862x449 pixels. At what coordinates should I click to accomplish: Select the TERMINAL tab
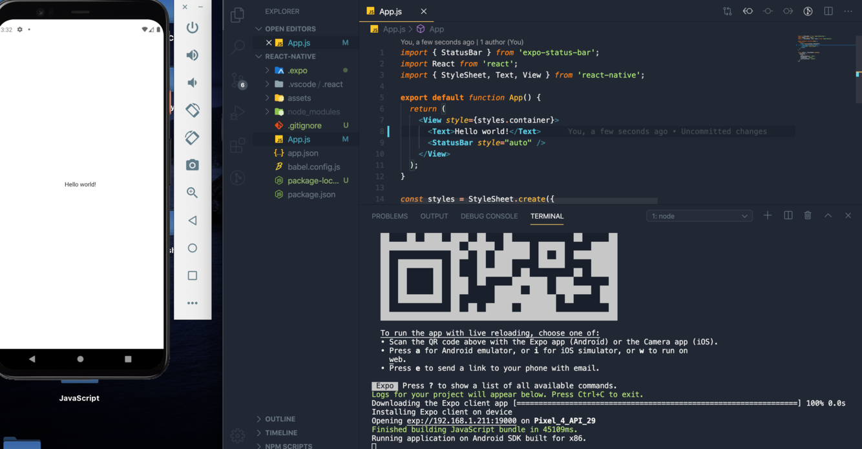click(x=547, y=216)
